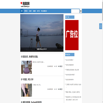The height and width of the screenshot is (103, 103).
Task: Advance to the next carousel slide
Action: click(x=62, y=32)
